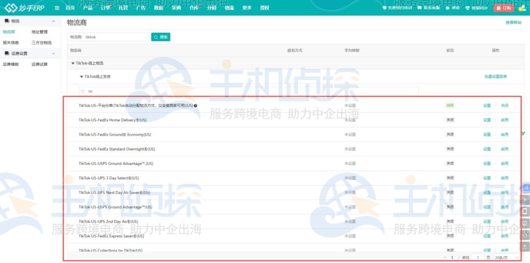This screenshot has height=263, width=530.
Task: Click 设置 for TikTok-US-平台分单 row
Action: [487, 105]
